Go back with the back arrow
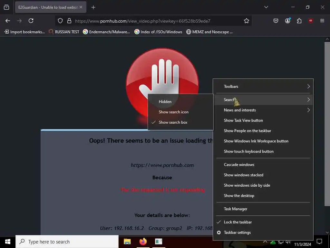The width and height of the screenshot is (330, 248). (x=8, y=21)
